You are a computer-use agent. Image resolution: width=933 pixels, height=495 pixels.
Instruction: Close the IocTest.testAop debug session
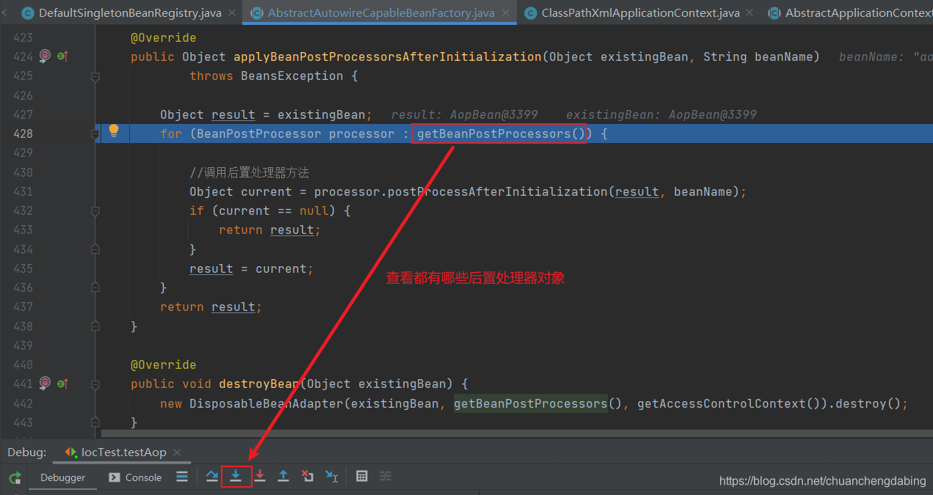coord(177,453)
